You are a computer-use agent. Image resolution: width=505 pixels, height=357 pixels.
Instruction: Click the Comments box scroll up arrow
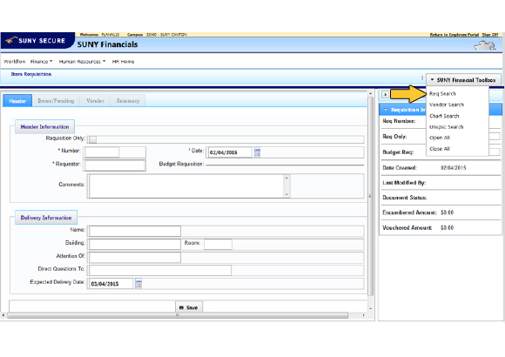(286, 178)
